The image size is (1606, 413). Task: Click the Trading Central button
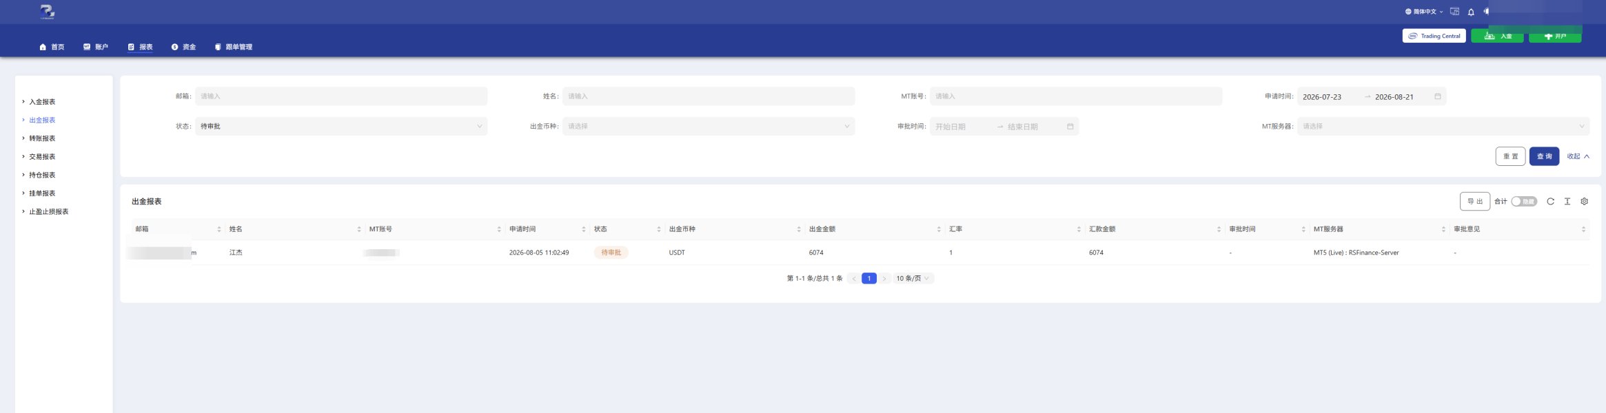(1434, 36)
